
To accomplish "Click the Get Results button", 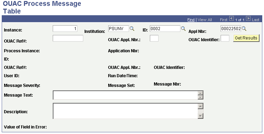I will point(246,38).
